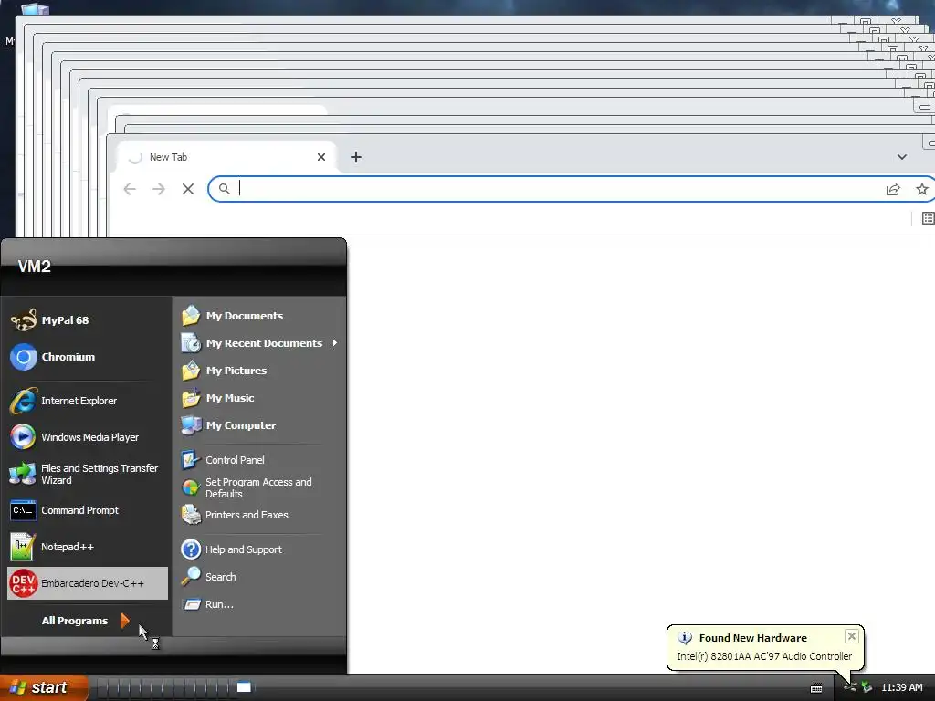The width and height of the screenshot is (935, 701).
Task: Click the hardware tray icon below the balloon
Action: tap(850, 688)
